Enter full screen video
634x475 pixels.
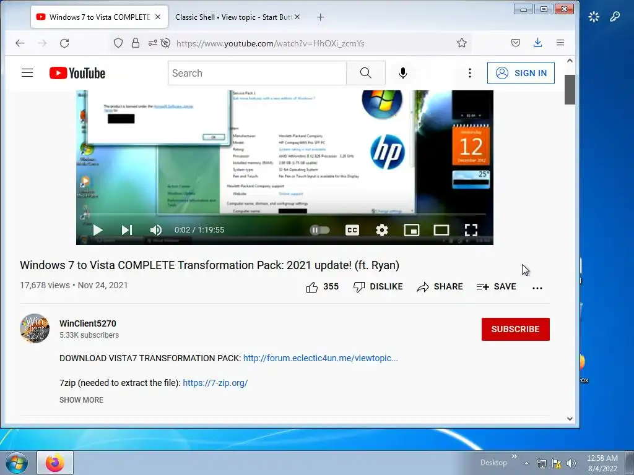click(x=471, y=230)
